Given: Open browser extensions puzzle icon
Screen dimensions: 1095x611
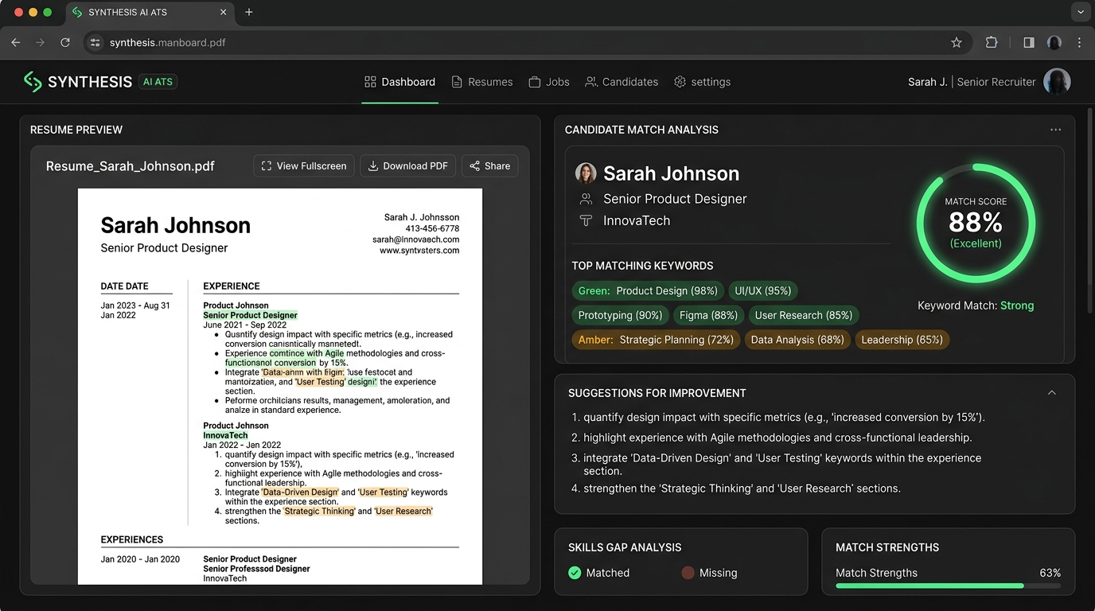Looking at the screenshot, I should click(992, 43).
